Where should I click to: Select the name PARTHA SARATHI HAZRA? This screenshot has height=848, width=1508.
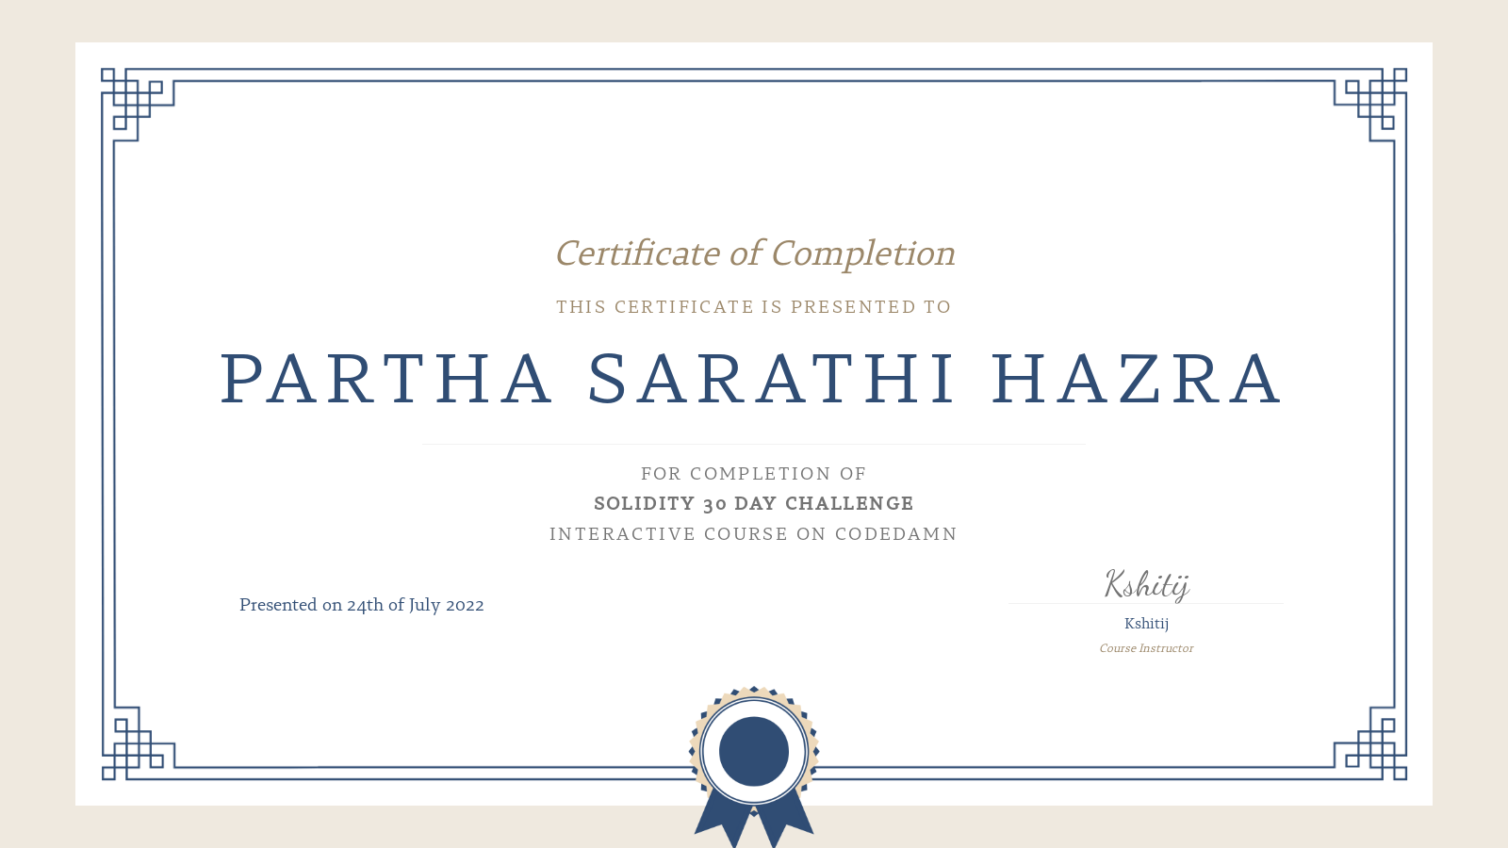click(x=752, y=379)
